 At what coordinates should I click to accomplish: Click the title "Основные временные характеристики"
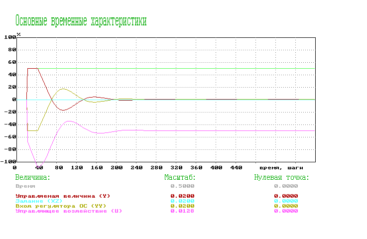pyautogui.click(x=81, y=21)
